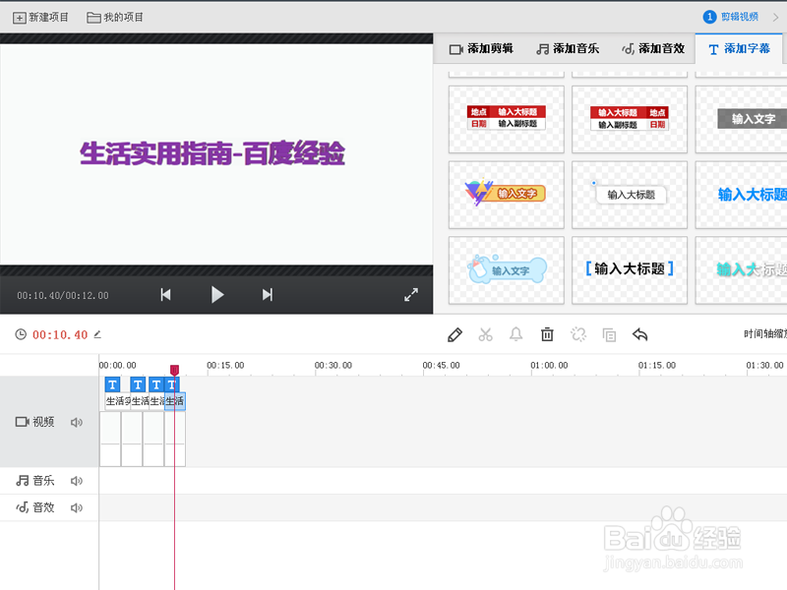Choose the bracketed [输入大标题] template
787x590 pixels.
[x=630, y=270]
